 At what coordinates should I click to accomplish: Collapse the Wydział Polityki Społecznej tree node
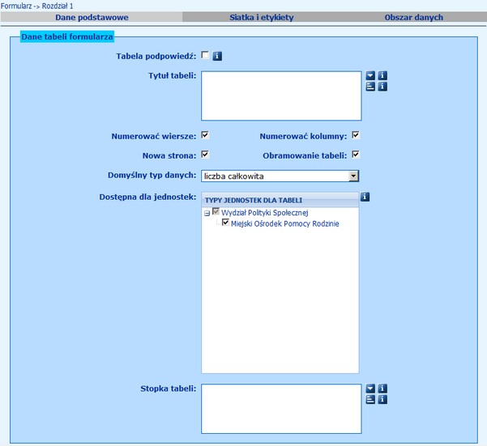207,212
